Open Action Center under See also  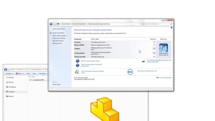[x=56, y=84]
